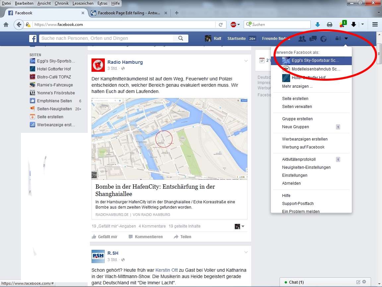Click the thumbs-up Gefällt mir button

click(x=104, y=237)
